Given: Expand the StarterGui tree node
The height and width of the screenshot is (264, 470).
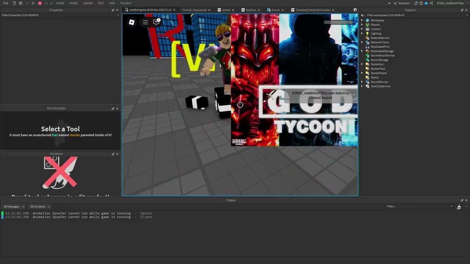Looking at the screenshot, I should coord(362,65).
